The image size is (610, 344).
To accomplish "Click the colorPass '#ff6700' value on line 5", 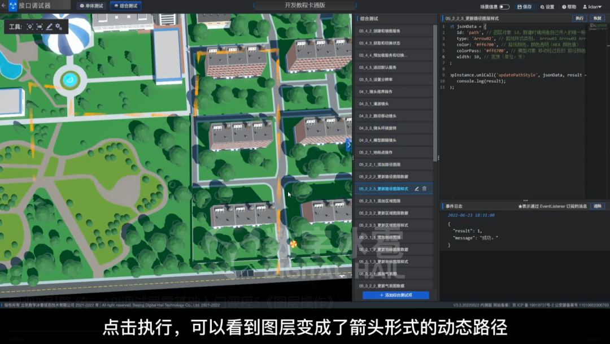I will coord(495,51).
